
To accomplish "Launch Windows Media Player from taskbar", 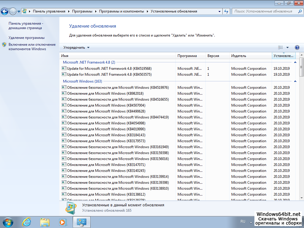I will click(x=63, y=222).
